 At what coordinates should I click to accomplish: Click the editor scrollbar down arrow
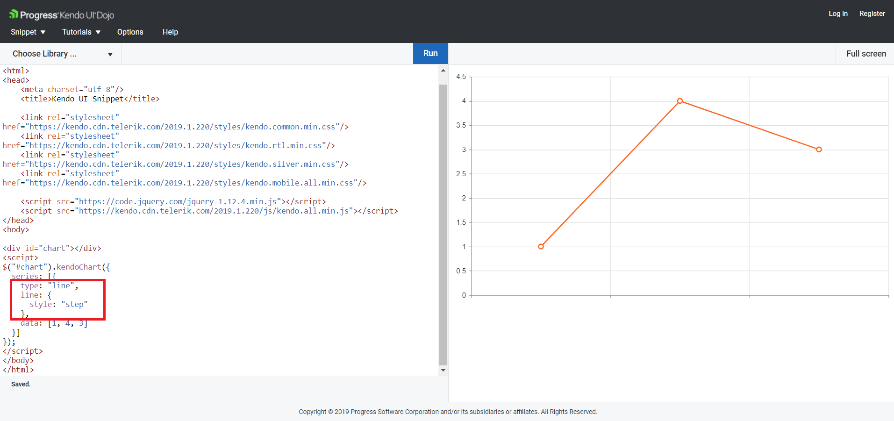(x=443, y=370)
